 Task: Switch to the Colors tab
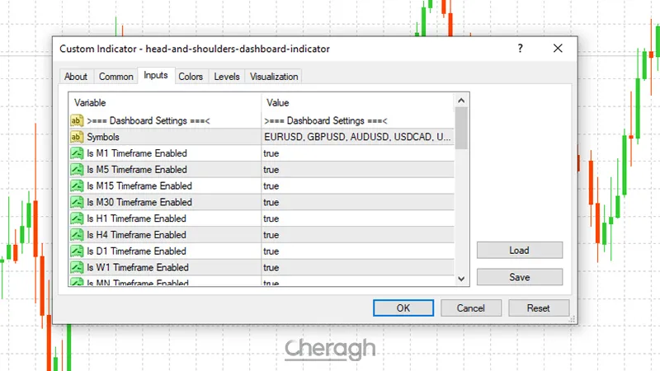coord(191,77)
